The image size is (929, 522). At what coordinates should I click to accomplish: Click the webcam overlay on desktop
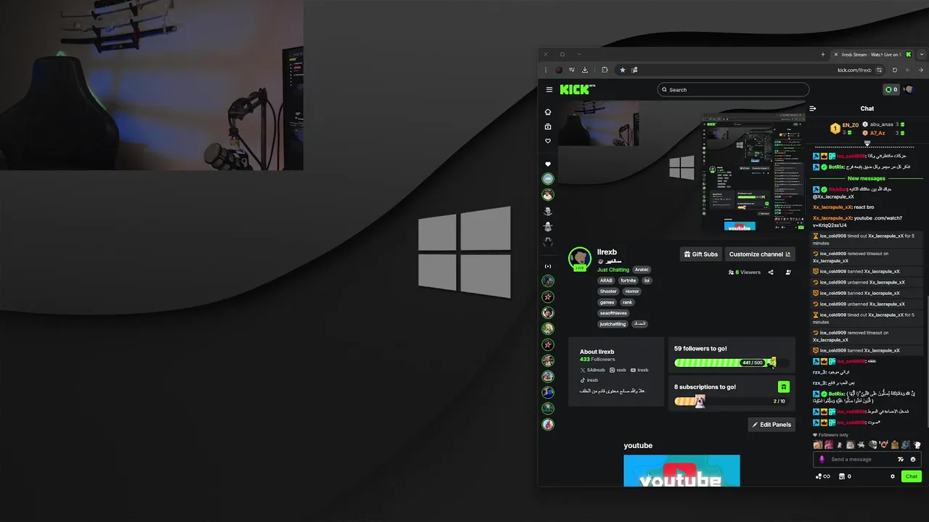click(152, 85)
